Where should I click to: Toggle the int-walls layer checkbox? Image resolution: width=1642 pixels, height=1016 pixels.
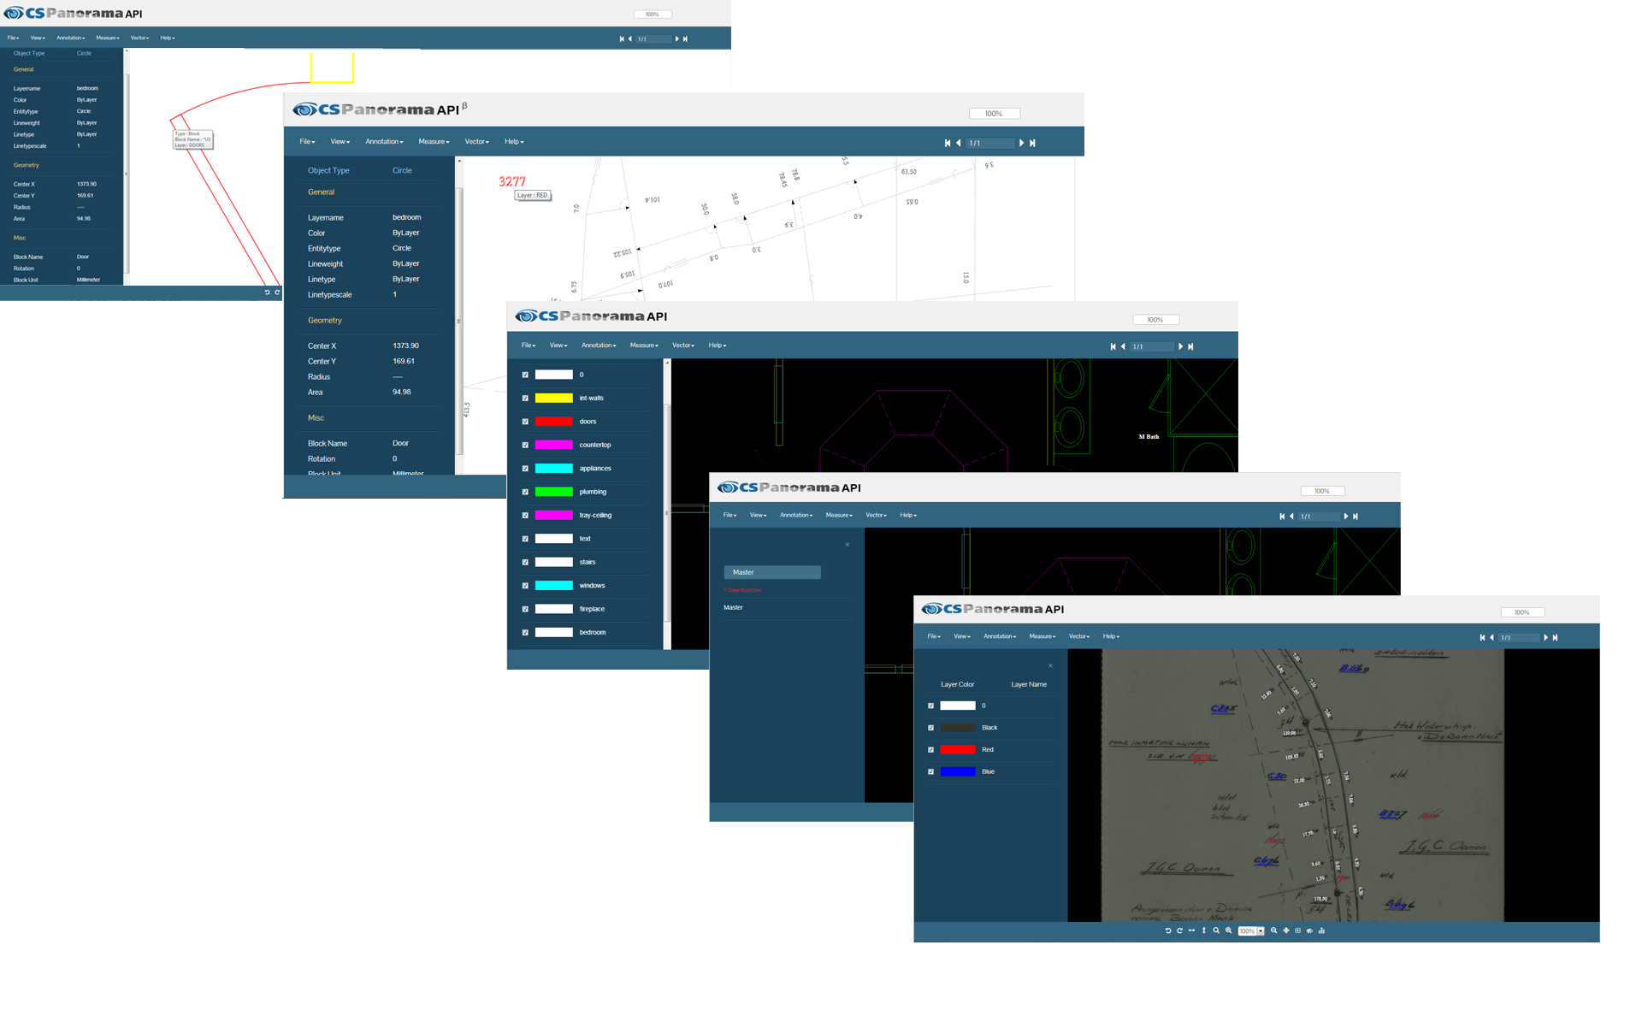click(525, 399)
